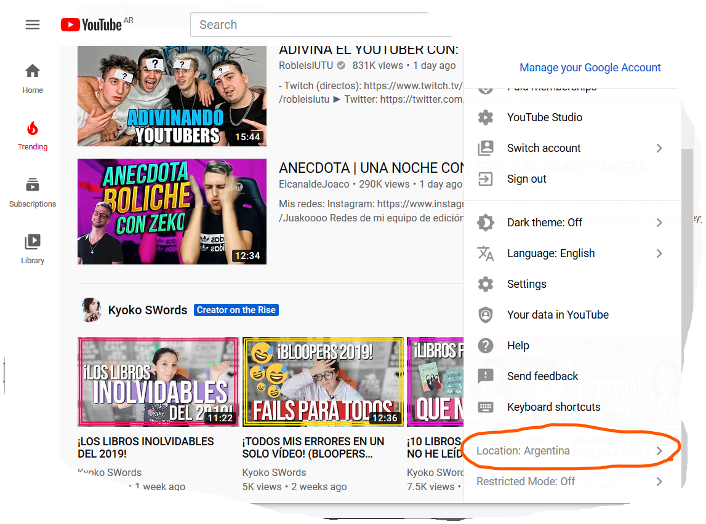
Task: Click the Send feedback icon
Action: point(486,376)
